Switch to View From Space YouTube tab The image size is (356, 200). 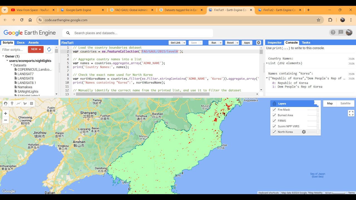coord(33,10)
